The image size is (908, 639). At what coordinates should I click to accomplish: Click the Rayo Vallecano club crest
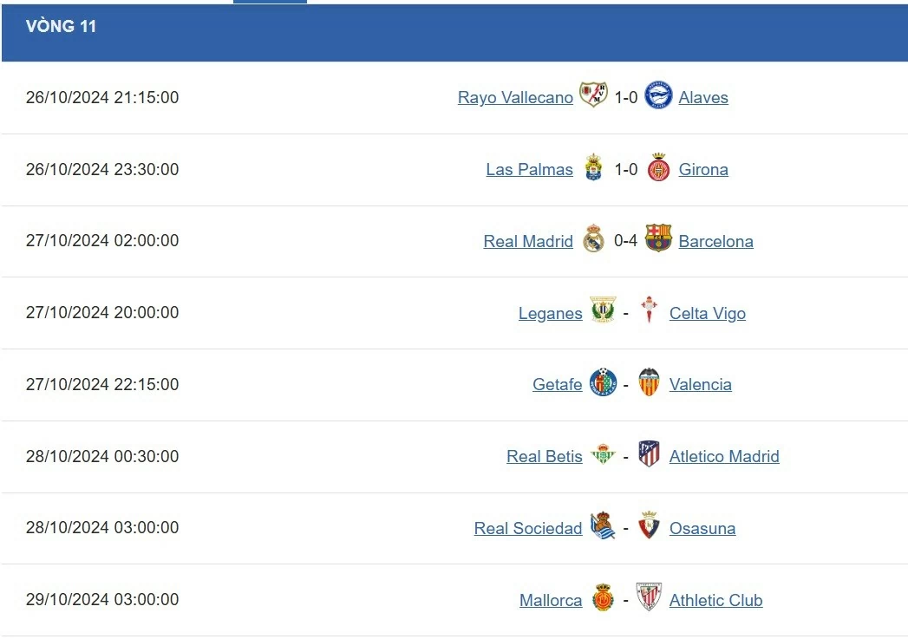point(593,96)
